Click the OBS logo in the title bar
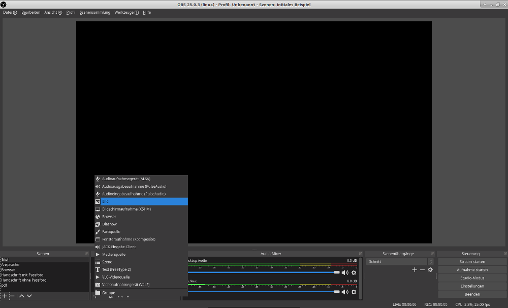The image size is (508, 308). click(4, 5)
